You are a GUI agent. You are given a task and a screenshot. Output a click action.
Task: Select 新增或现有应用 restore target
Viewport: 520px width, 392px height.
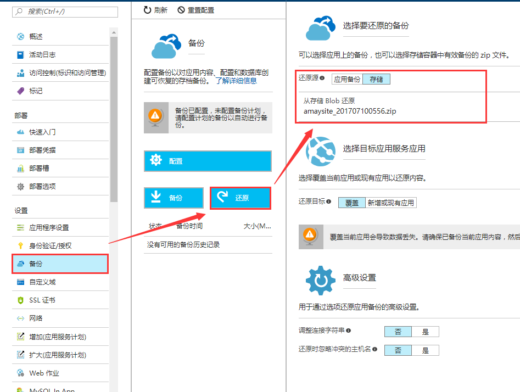point(390,203)
